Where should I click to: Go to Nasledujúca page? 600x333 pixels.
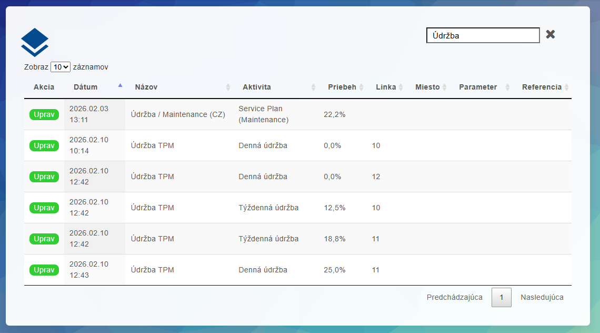(542, 297)
